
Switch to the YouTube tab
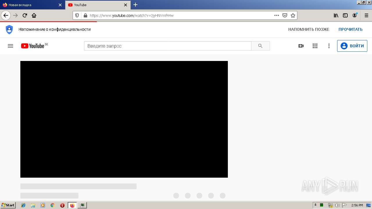point(98,5)
